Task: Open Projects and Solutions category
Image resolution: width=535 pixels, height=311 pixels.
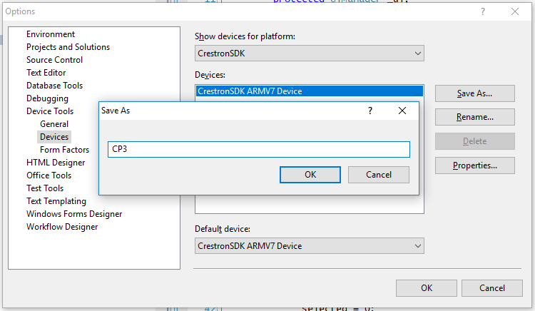Action: pos(68,47)
